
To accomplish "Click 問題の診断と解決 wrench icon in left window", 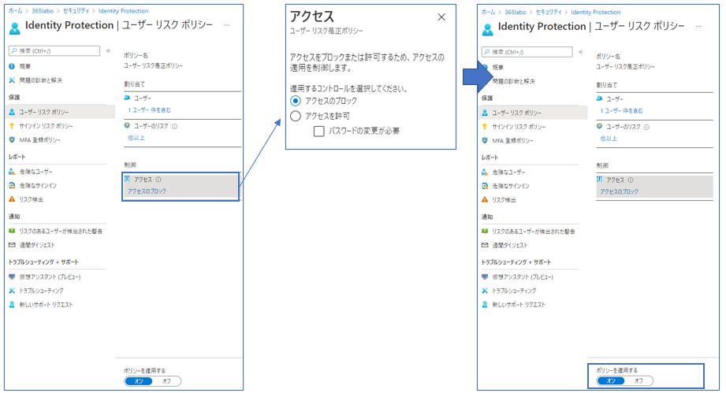I will click(12, 80).
